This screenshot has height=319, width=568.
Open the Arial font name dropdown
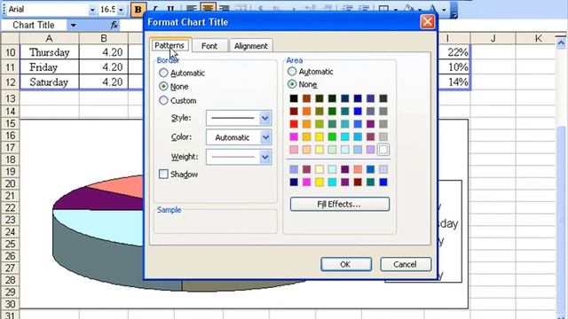(92, 10)
